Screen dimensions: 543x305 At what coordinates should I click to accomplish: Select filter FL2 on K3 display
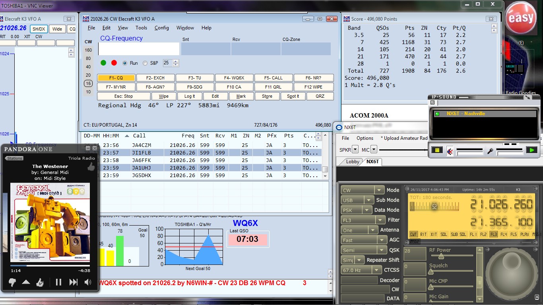(483, 234)
